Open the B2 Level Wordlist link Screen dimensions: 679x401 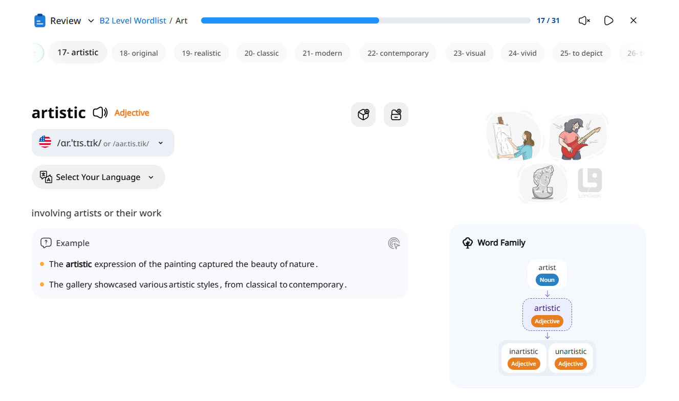[x=133, y=20]
